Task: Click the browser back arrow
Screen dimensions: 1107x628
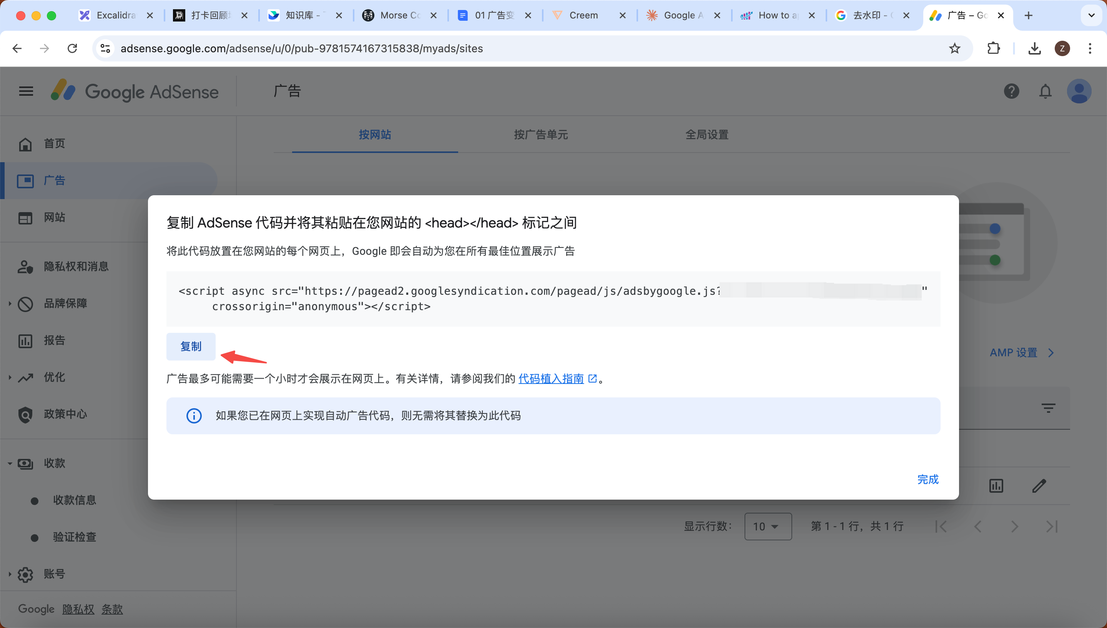Action: pos(17,48)
